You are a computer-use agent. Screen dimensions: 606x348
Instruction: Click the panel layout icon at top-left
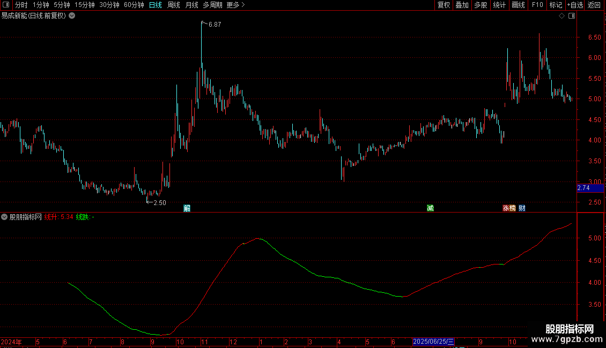click(6, 5)
